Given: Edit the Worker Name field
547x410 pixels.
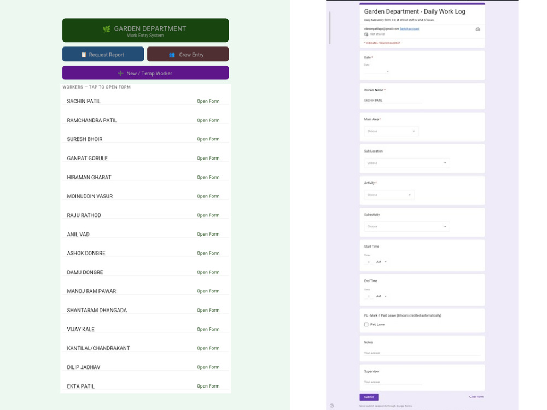Looking at the screenshot, I should point(393,101).
